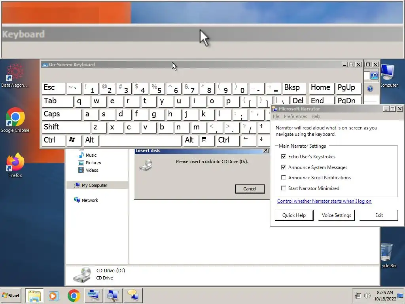Enable Announce Scroll Notifications checkbox
The width and height of the screenshot is (405, 304).
pyautogui.click(x=284, y=178)
